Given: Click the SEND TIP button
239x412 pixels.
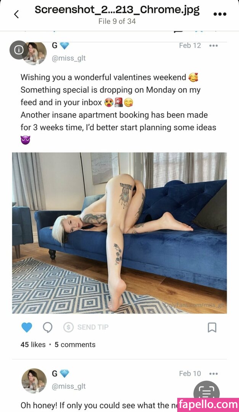Looking at the screenshot, I should (x=86, y=327).
